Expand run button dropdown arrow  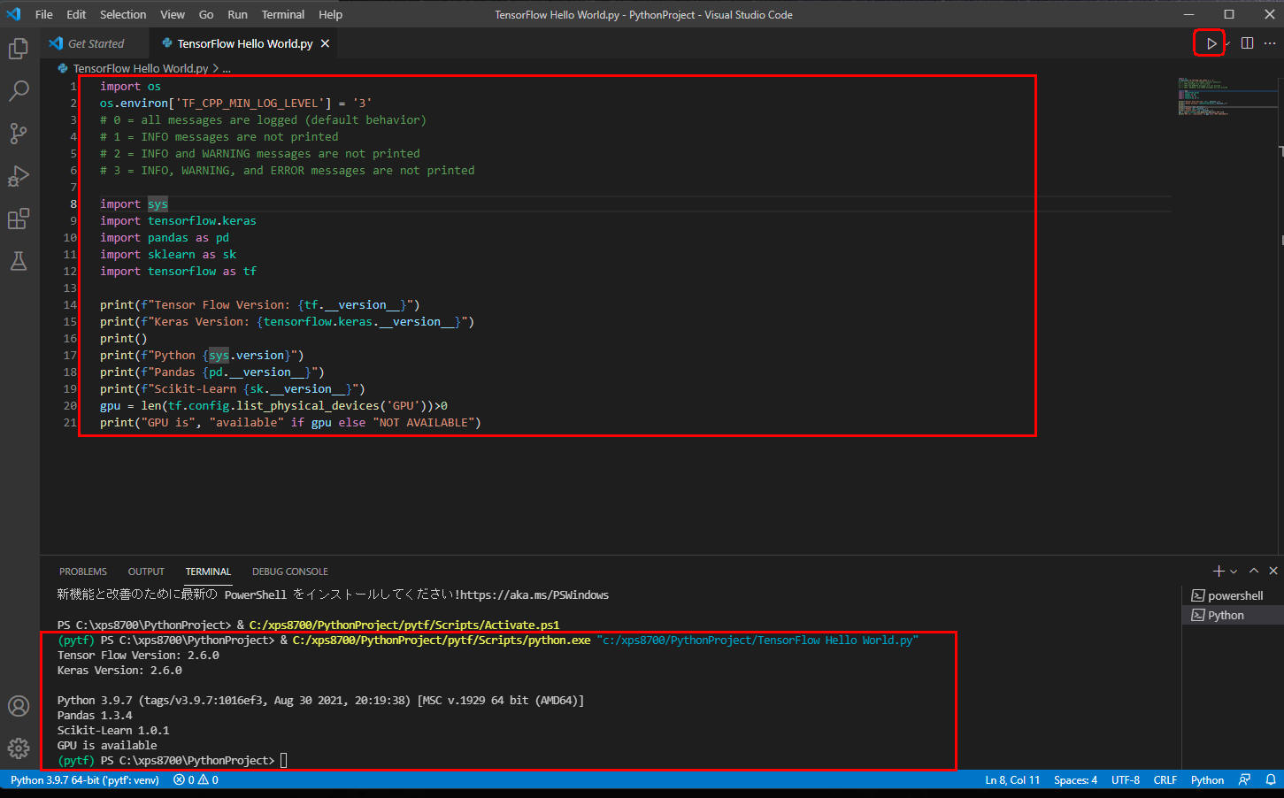point(1227,43)
